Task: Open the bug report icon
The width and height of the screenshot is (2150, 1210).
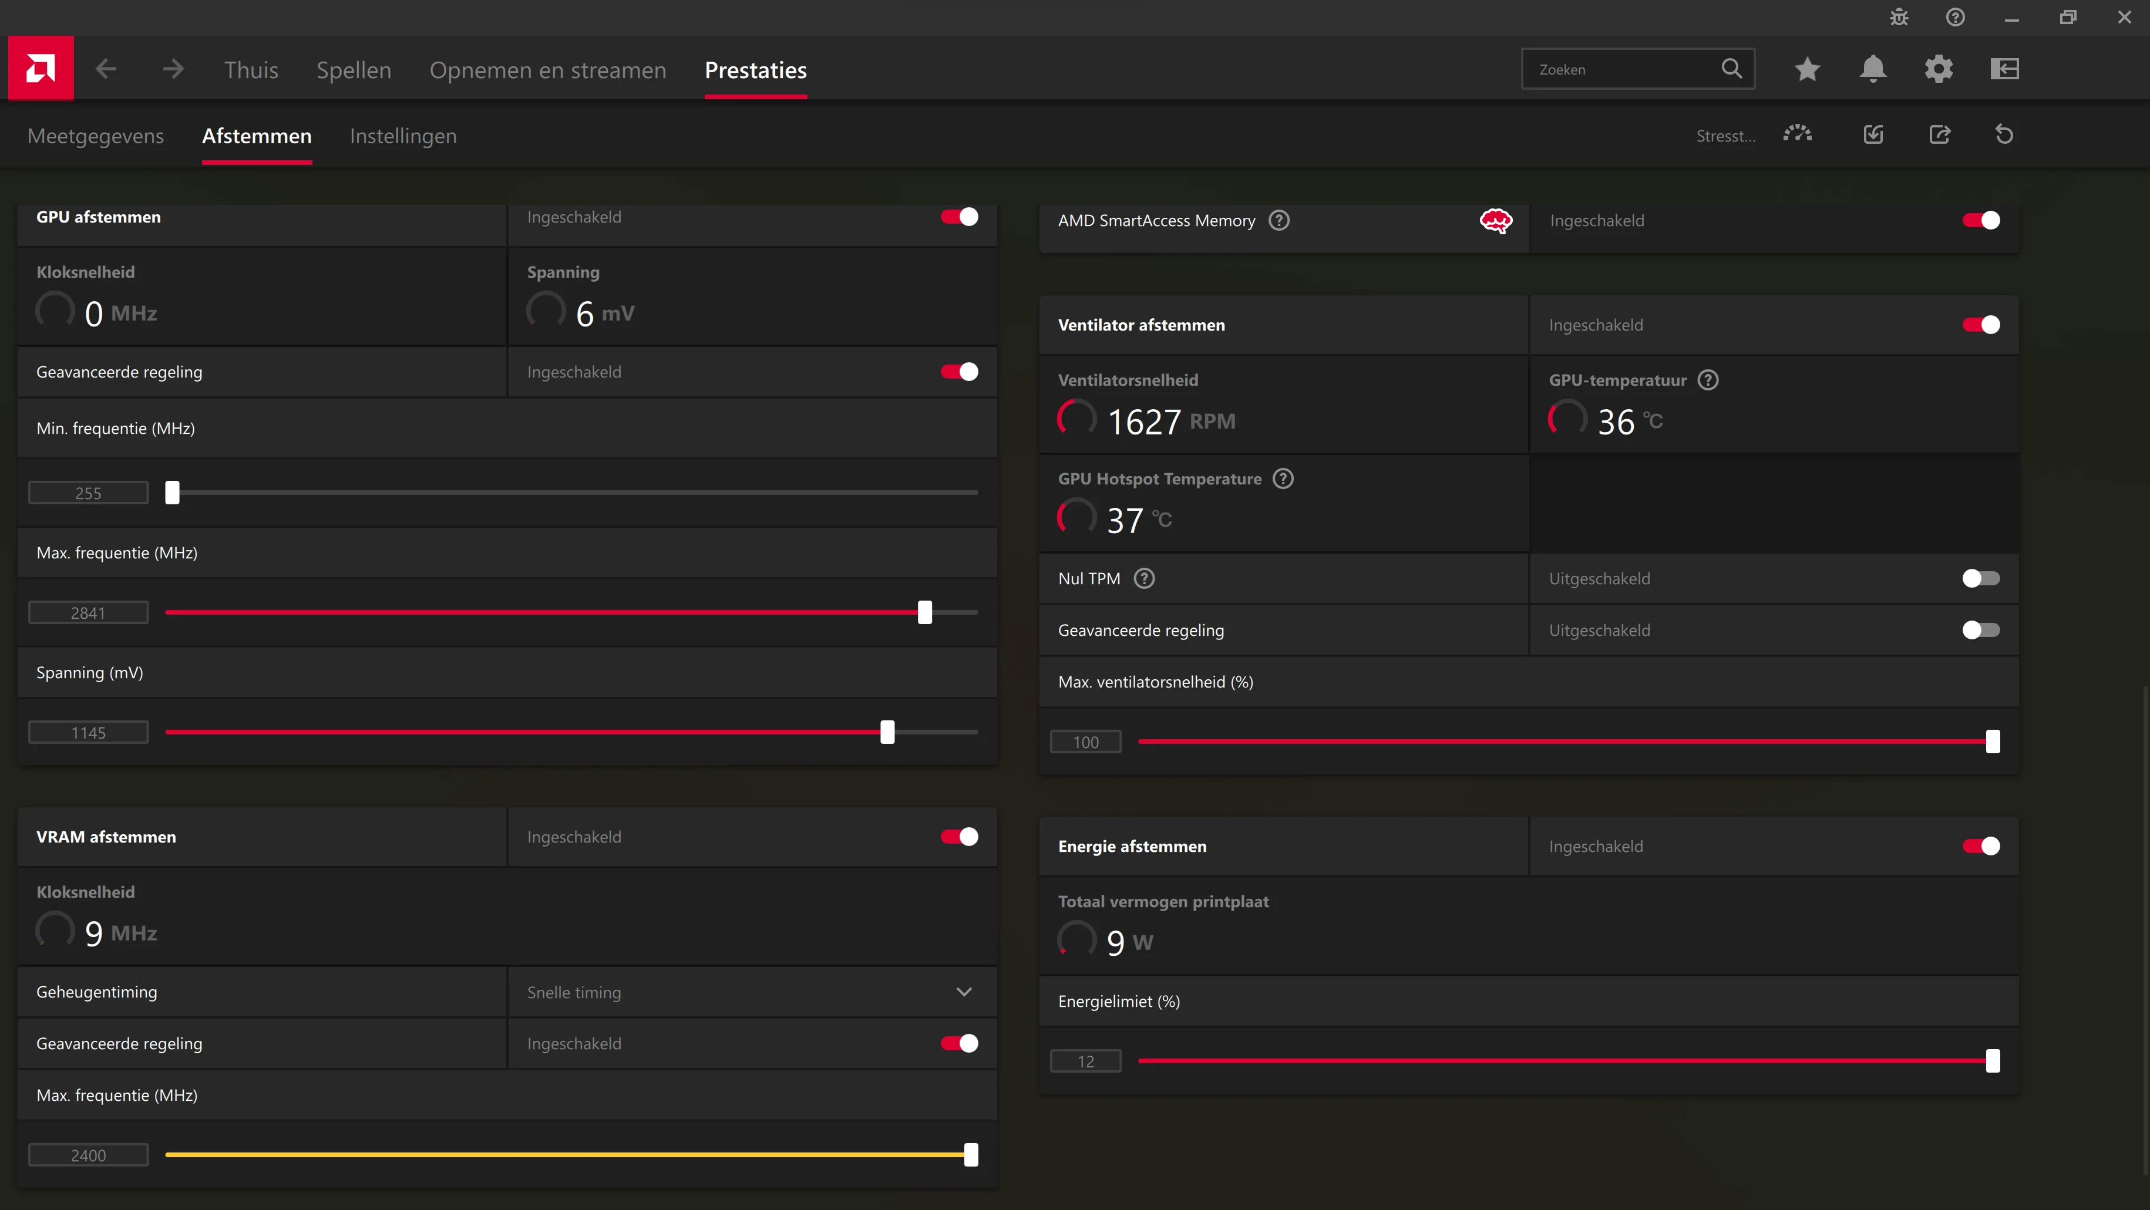Action: [x=1899, y=18]
